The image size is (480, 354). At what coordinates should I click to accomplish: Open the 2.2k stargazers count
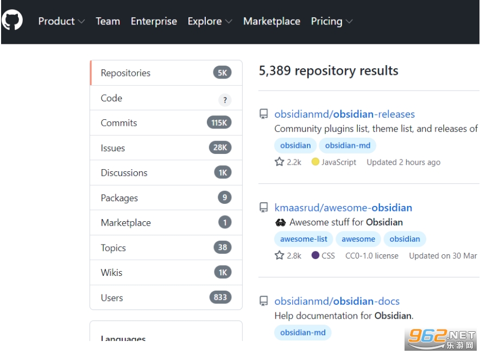[x=288, y=162]
